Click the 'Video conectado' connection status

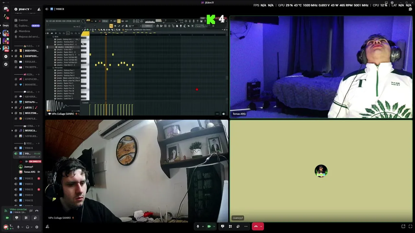tap(18, 209)
